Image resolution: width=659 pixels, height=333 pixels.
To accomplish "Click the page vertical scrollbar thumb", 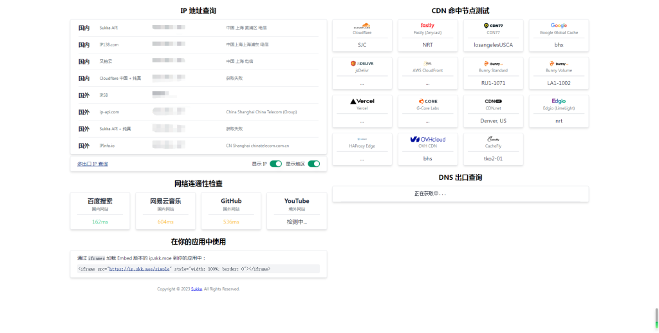I will (656, 318).
